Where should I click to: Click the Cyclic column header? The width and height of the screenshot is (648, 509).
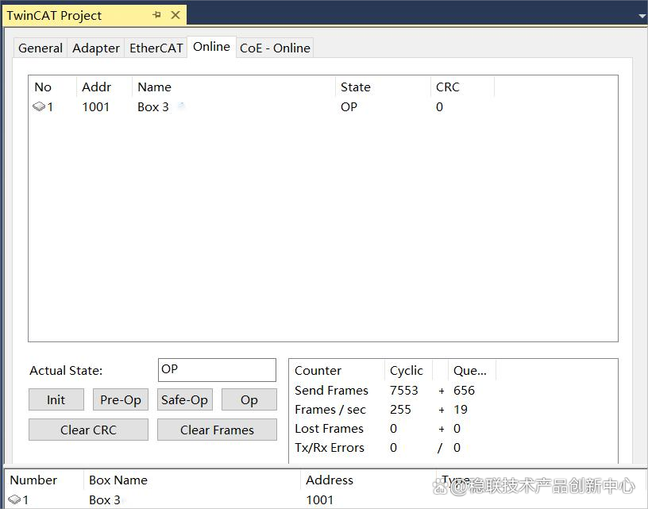click(x=409, y=370)
